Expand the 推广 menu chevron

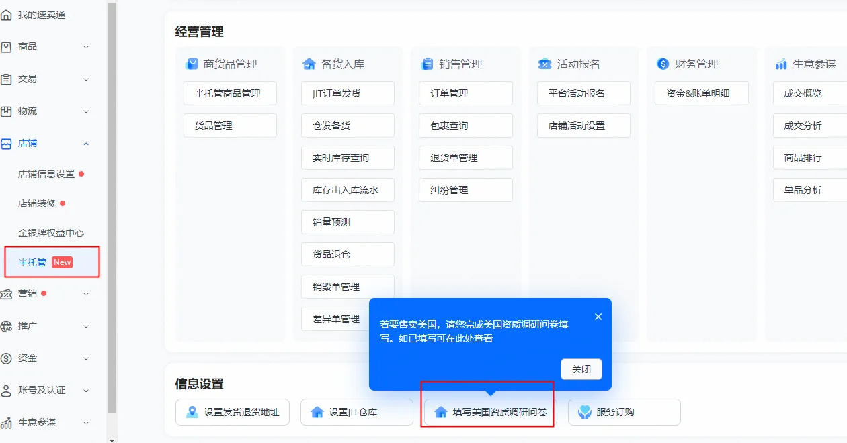86,326
